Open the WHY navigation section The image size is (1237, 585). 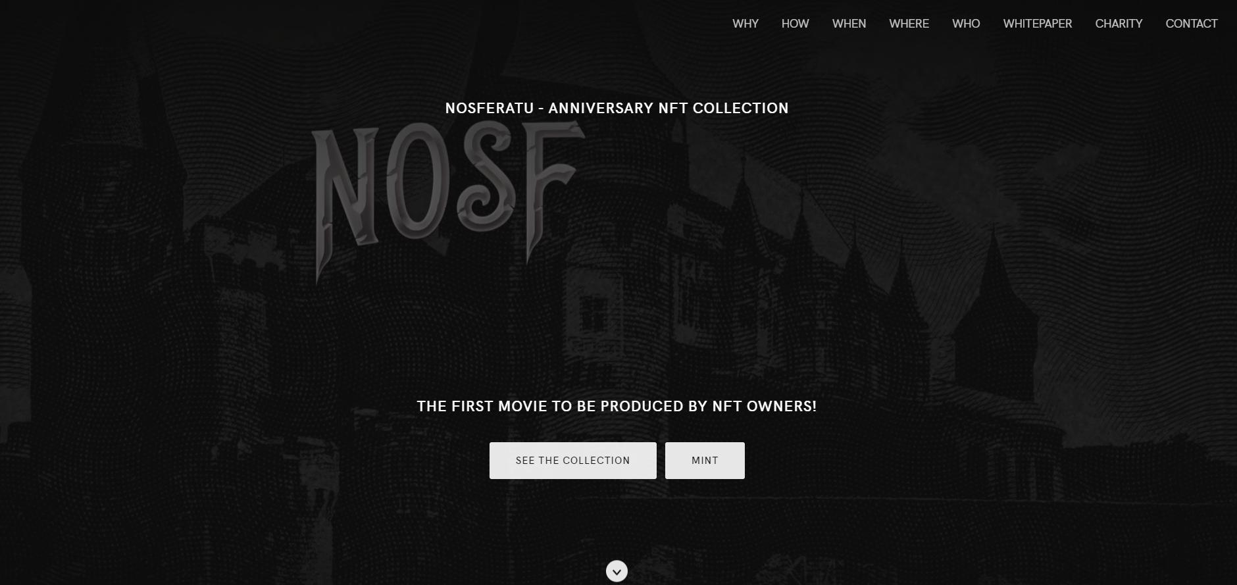[745, 24]
